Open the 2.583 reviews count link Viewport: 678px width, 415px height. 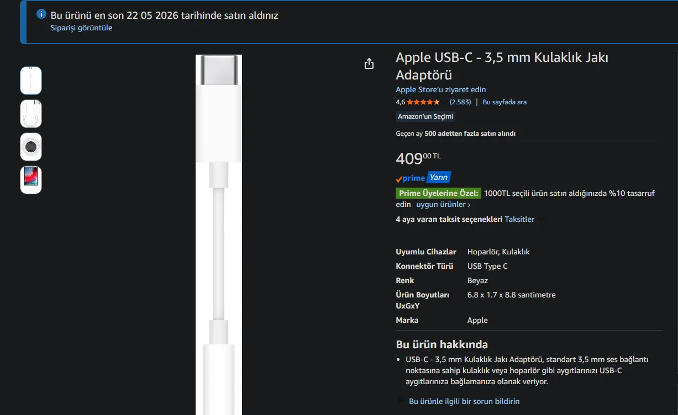(460, 102)
